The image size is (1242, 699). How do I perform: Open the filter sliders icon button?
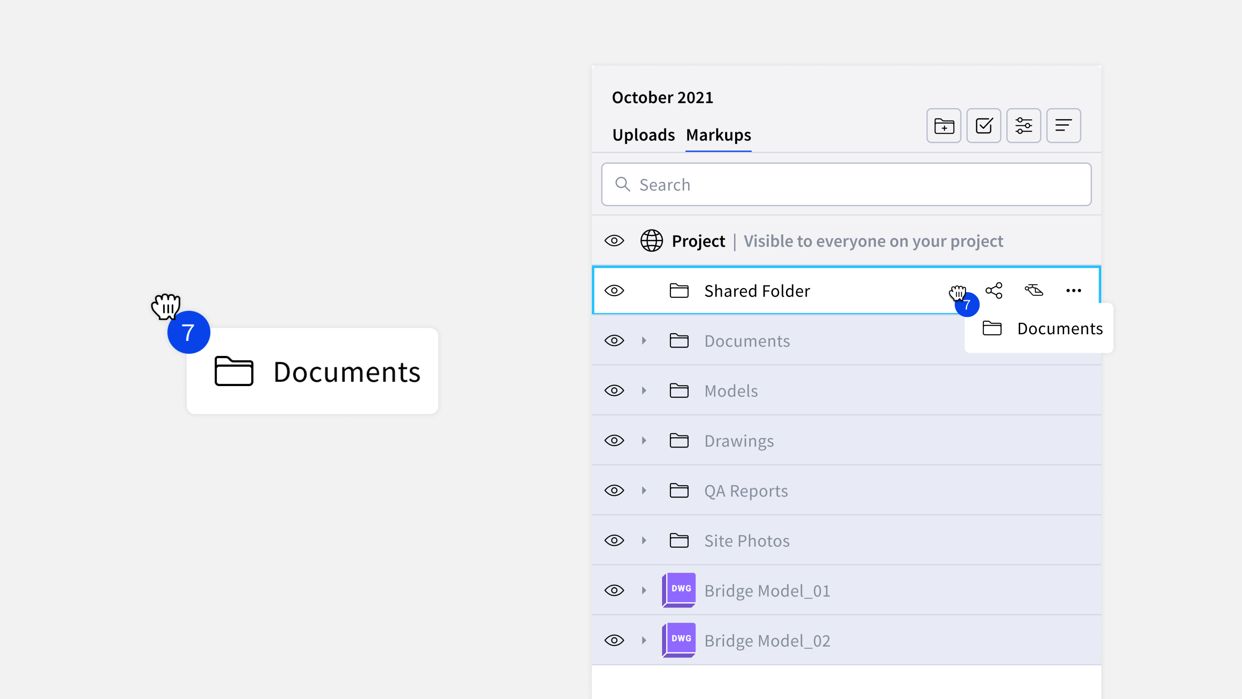[1024, 126]
